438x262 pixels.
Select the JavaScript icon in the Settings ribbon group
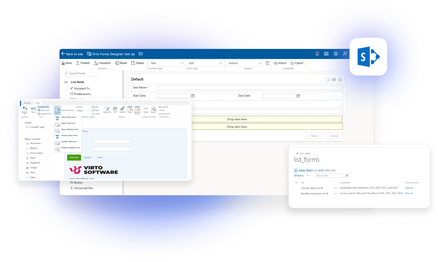click(107, 109)
